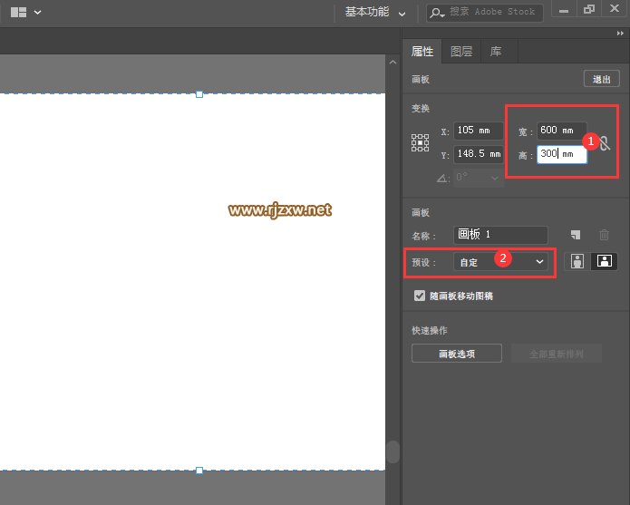Select the reference point grid icon

tap(420, 142)
